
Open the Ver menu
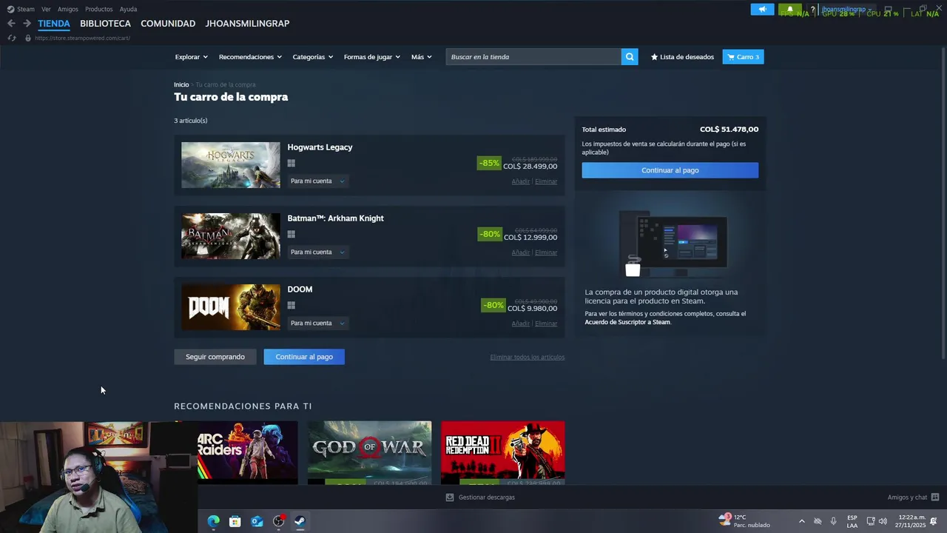click(x=46, y=9)
